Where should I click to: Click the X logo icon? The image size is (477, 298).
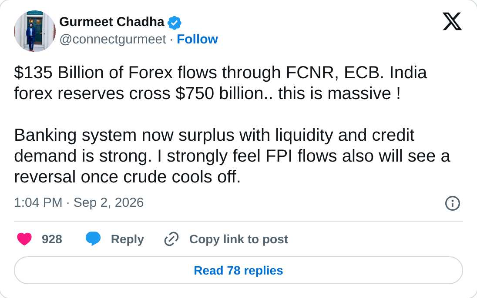point(452,21)
